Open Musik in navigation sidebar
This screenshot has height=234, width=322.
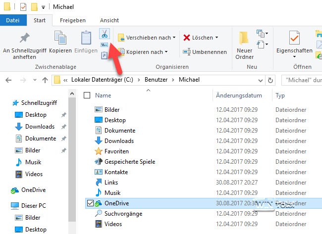pyautogui.click(x=33, y=162)
